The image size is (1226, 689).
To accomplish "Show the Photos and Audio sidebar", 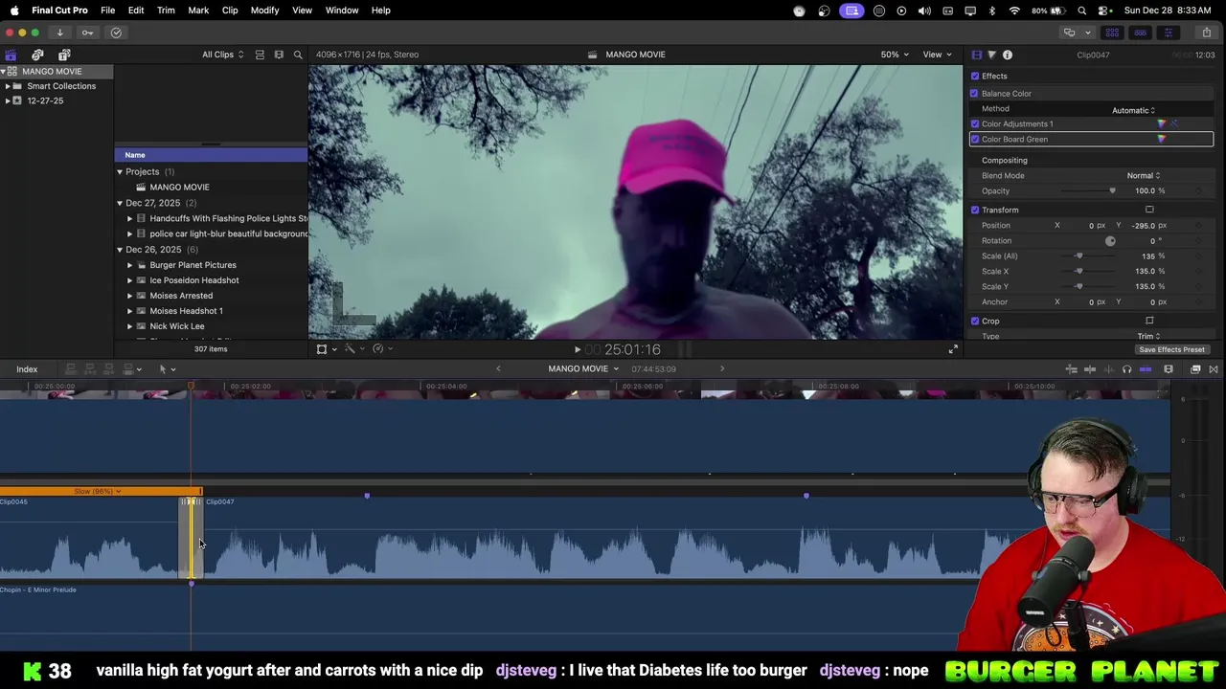I will (x=37, y=55).
